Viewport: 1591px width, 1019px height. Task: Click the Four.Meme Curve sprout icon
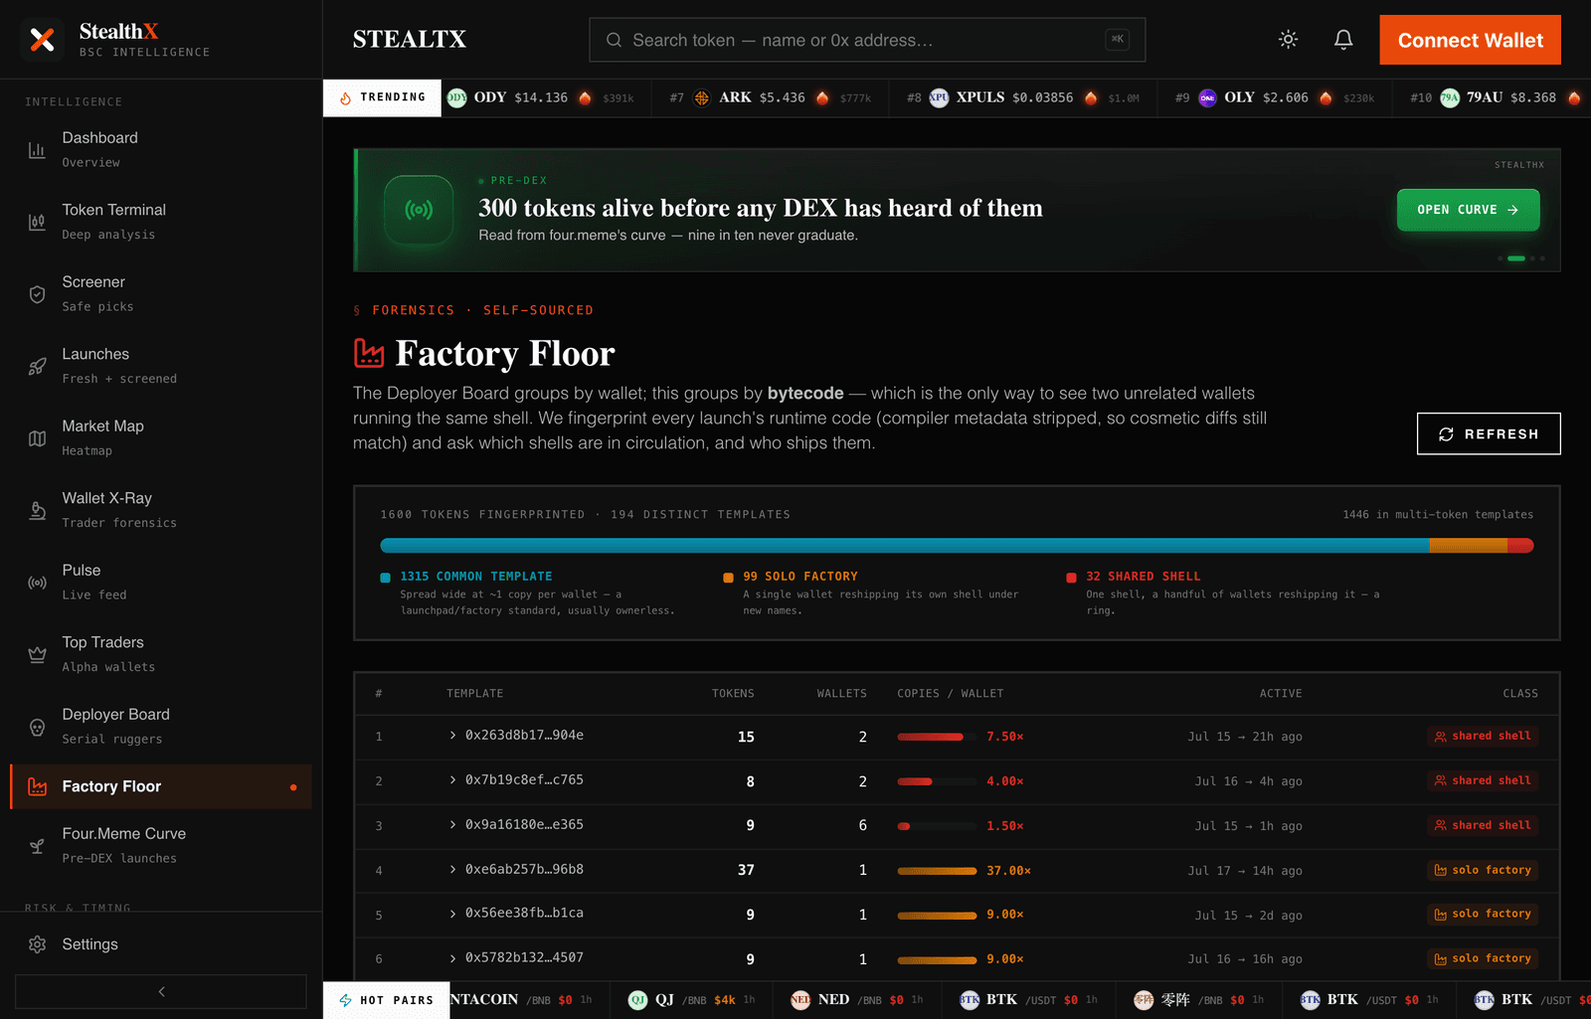pyautogui.click(x=37, y=846)
